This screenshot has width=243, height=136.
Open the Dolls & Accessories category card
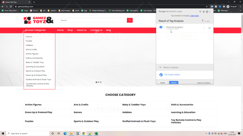tap(182, 105)
